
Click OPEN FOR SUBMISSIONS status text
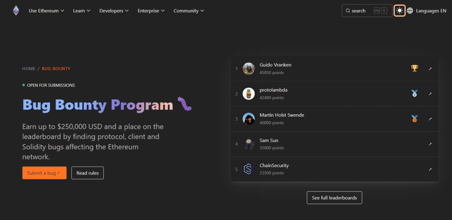(51, 85)
